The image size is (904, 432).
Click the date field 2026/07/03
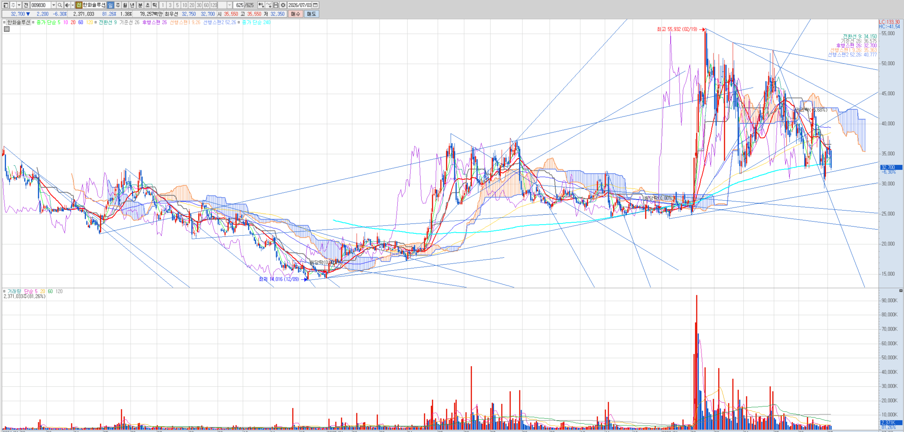pyautogui.click(x=300, y=5)
